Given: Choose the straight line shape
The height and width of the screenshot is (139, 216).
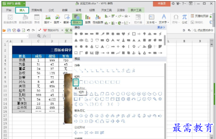Looking at the screenshot, I should [76, 71].
